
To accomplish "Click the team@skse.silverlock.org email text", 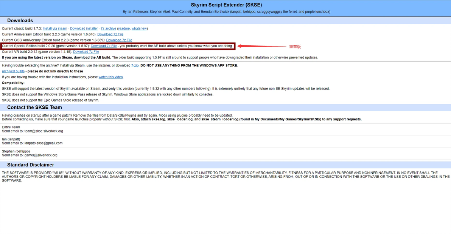I will [44, 131].
